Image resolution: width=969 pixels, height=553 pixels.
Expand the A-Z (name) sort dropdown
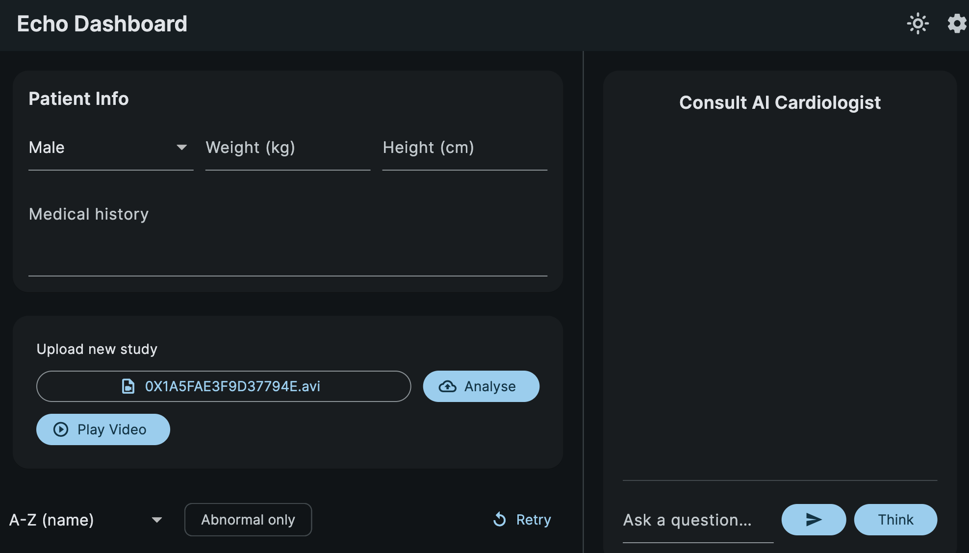86,520
